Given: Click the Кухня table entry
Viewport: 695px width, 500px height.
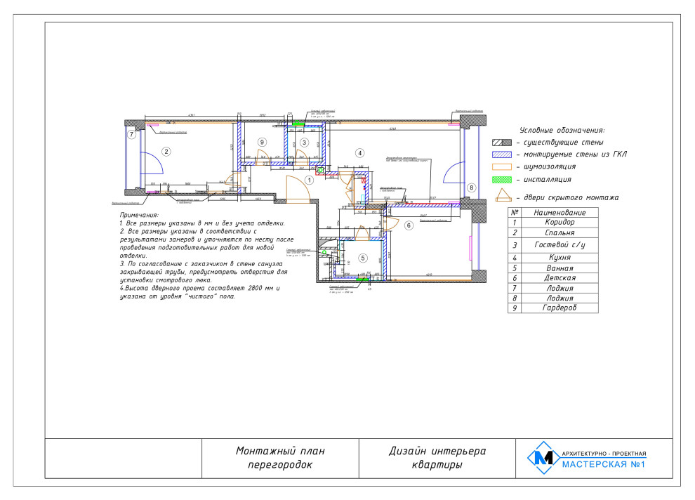Looking at the screenshot, I should coord(554,258).
